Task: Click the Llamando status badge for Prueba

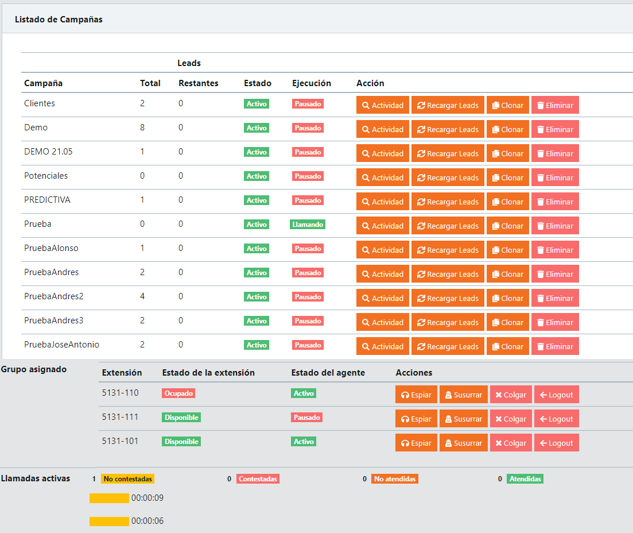Action: click(308, 225)
